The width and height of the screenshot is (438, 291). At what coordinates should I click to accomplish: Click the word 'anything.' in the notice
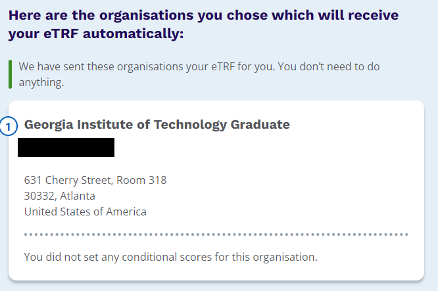coord(41,83)
